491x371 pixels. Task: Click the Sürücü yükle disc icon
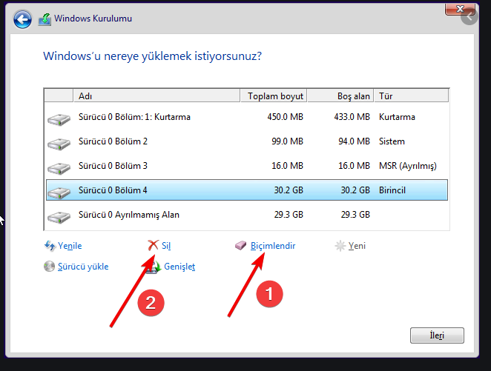(x=49, y=267)
